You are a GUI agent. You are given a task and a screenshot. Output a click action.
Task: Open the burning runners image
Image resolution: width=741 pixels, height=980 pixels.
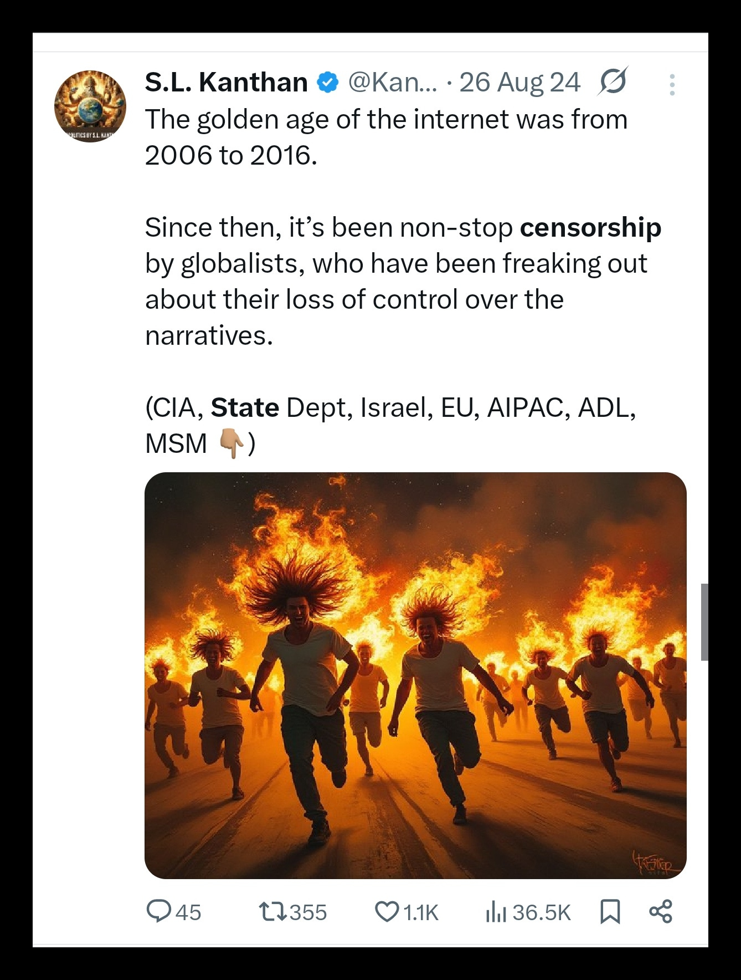click(x=415, y=675)
